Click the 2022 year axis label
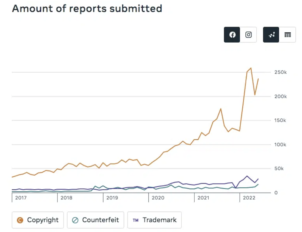Viewport: 302px width, 232px height. 249,198
